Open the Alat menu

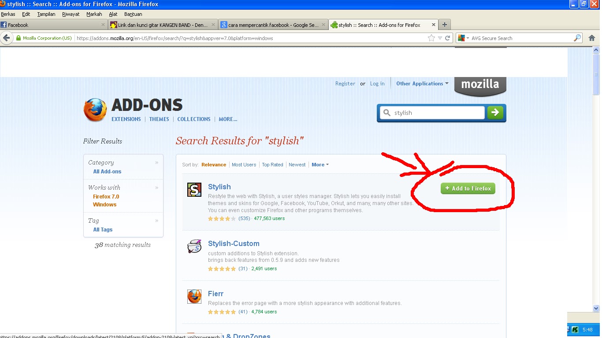113,14
